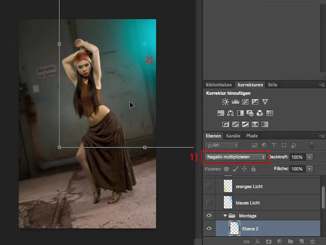This screenshot has width=326, height=245.
Task: Add a Hue/Saturation adjustment layer
Action: click(x=221, y=113)
